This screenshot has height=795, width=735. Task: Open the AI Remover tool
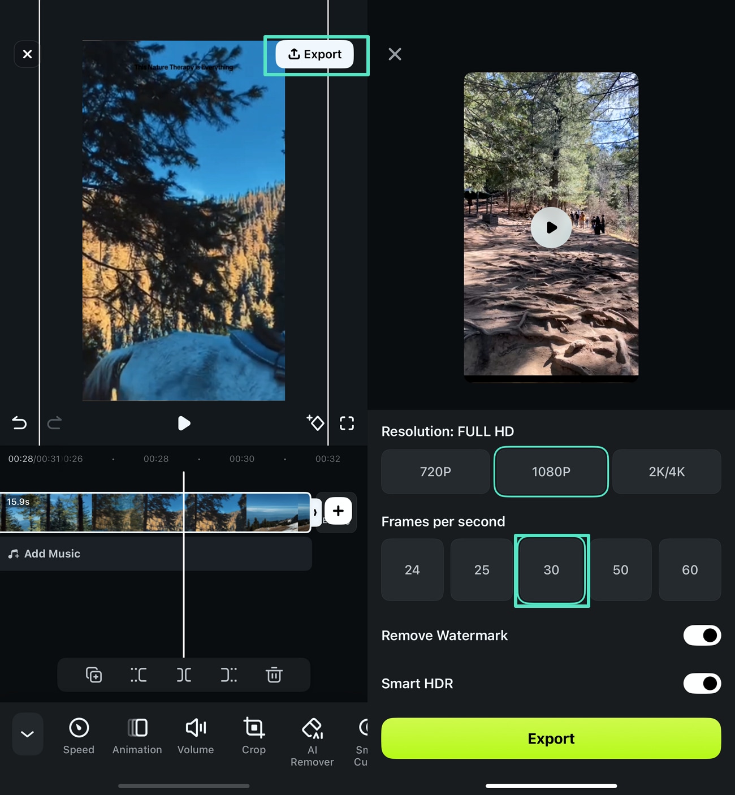pyautogui.click(x=312, y=741)
